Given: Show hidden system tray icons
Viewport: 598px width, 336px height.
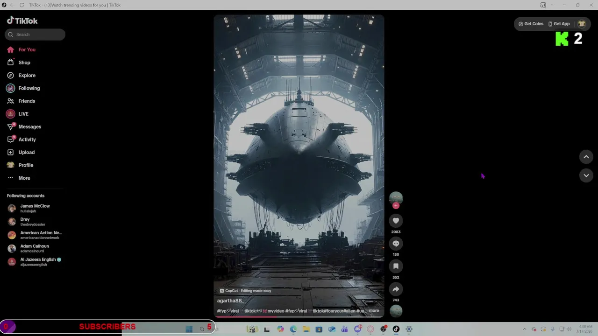Looking at the screenshot, I should click(x=525, y=329).
